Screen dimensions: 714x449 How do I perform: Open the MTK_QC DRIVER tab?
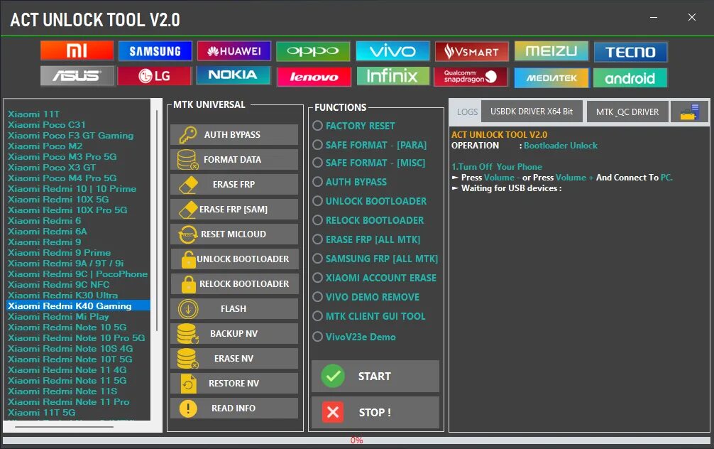[627, 112]
